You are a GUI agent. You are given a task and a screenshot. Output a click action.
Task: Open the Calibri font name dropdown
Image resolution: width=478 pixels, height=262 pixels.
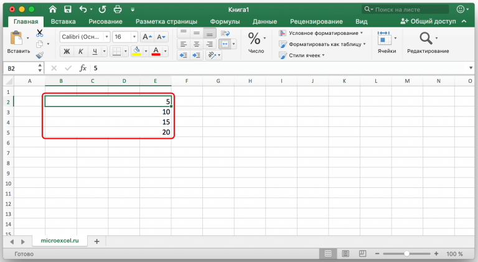click(x=85, y=37)
